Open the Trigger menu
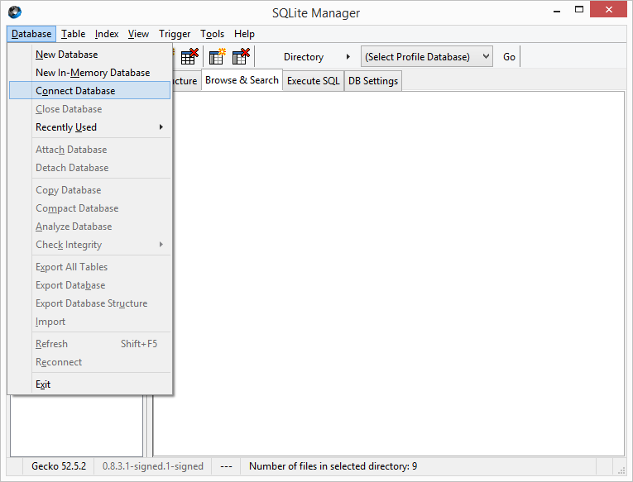Viewport: 633px width, 482px height. click(176, 34)
